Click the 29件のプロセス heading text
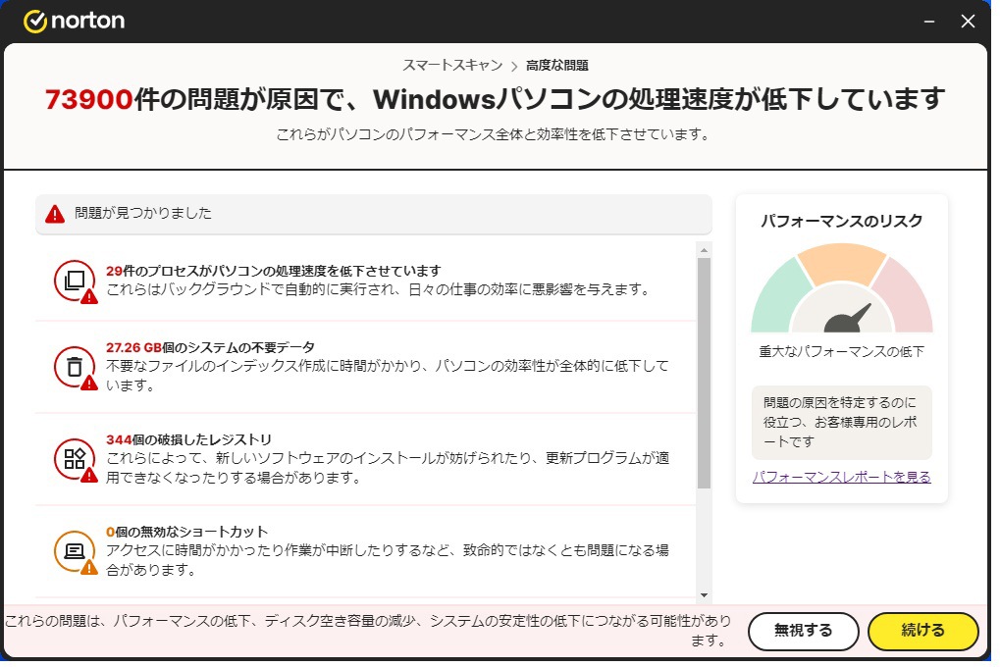Screen dimensions: 1000x667 point(274,271)
